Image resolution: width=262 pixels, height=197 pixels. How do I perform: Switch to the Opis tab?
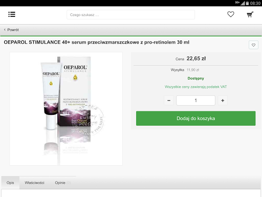[x=10, y=183]
